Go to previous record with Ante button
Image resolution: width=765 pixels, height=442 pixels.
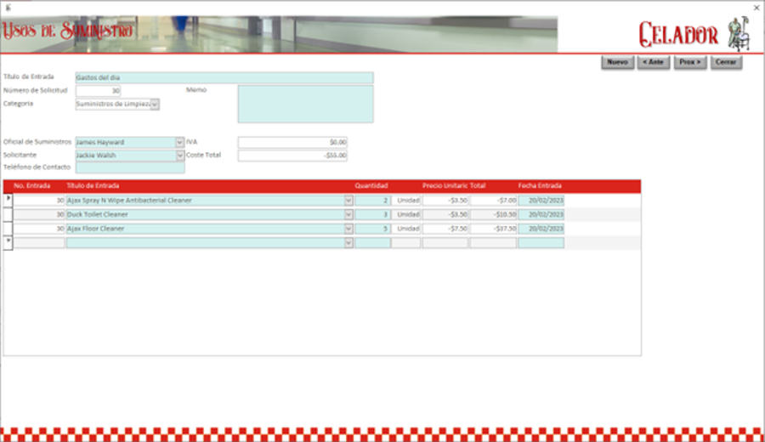tap(654, 62)
